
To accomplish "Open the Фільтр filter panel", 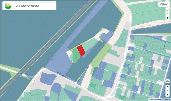I will (x=164, y=4).
